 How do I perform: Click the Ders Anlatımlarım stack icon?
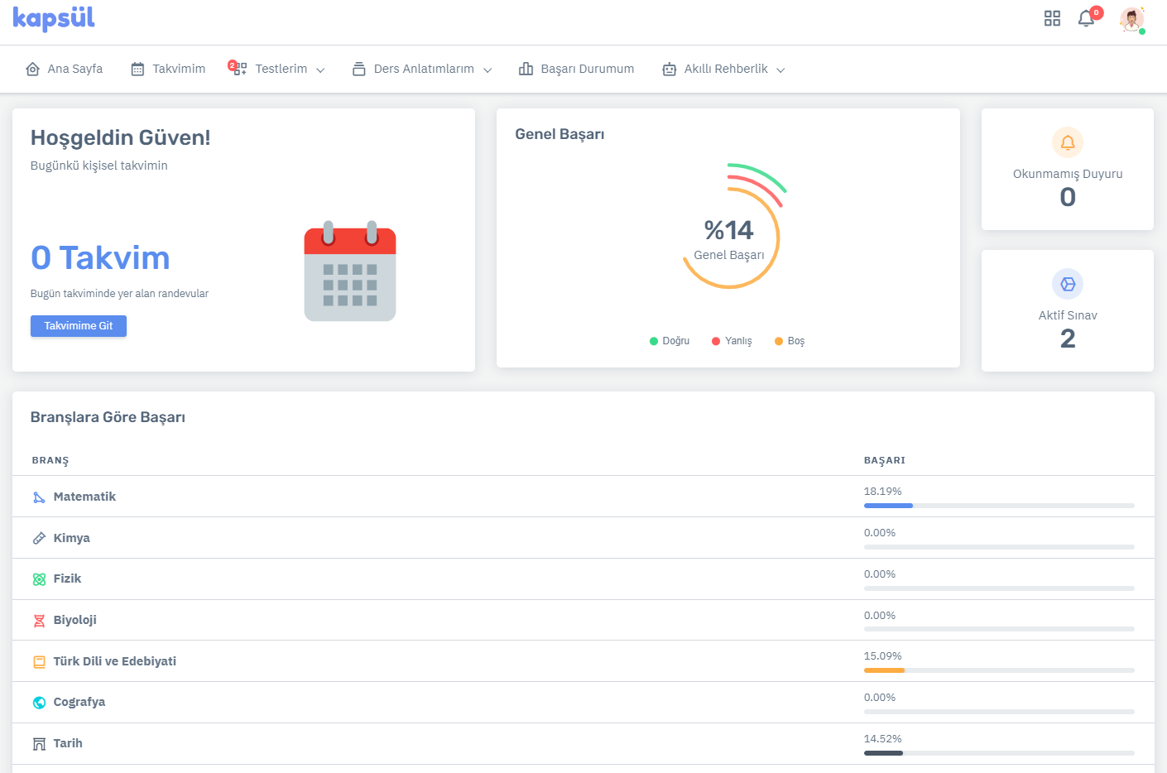point(358,69)
